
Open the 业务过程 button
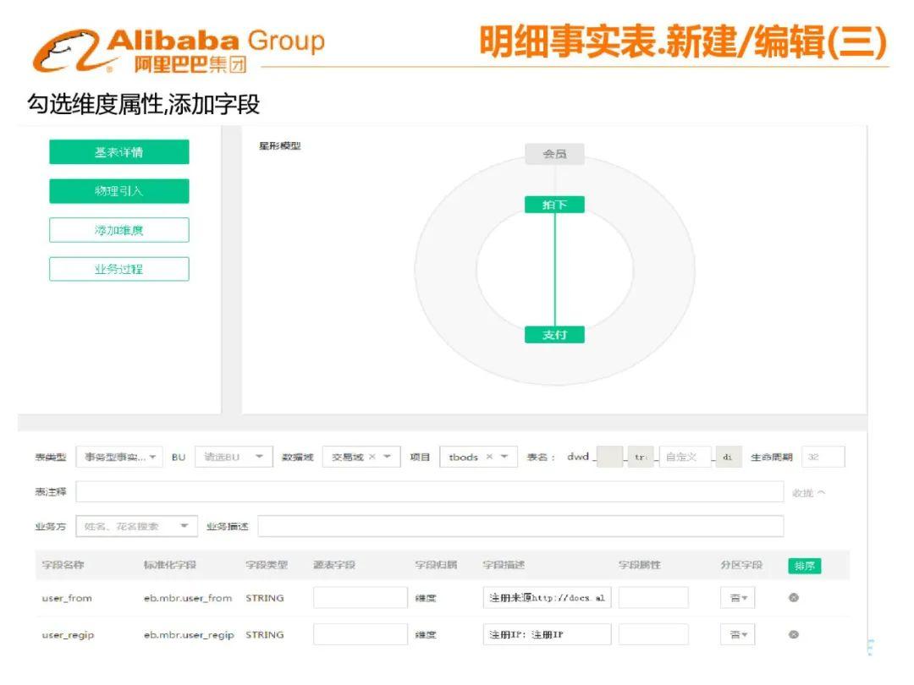pyautogui.click(x=119, y=269)
